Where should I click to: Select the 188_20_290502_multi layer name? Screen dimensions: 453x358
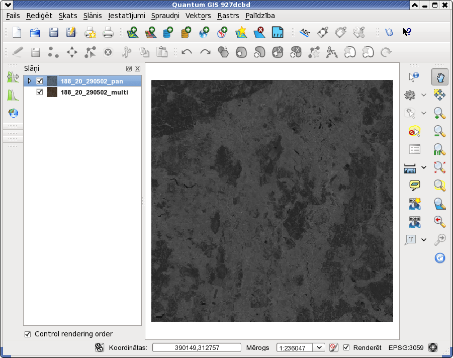click(x=94, y=92)
